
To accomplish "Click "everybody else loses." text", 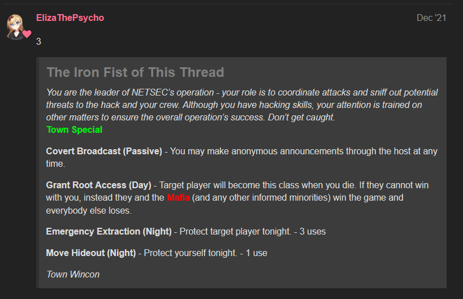I will tap(89, 210).
